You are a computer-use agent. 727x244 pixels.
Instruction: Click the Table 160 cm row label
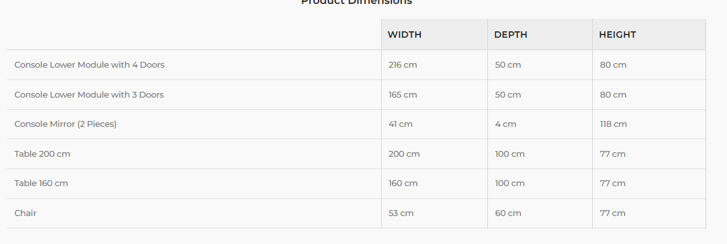tap(41, 183)
